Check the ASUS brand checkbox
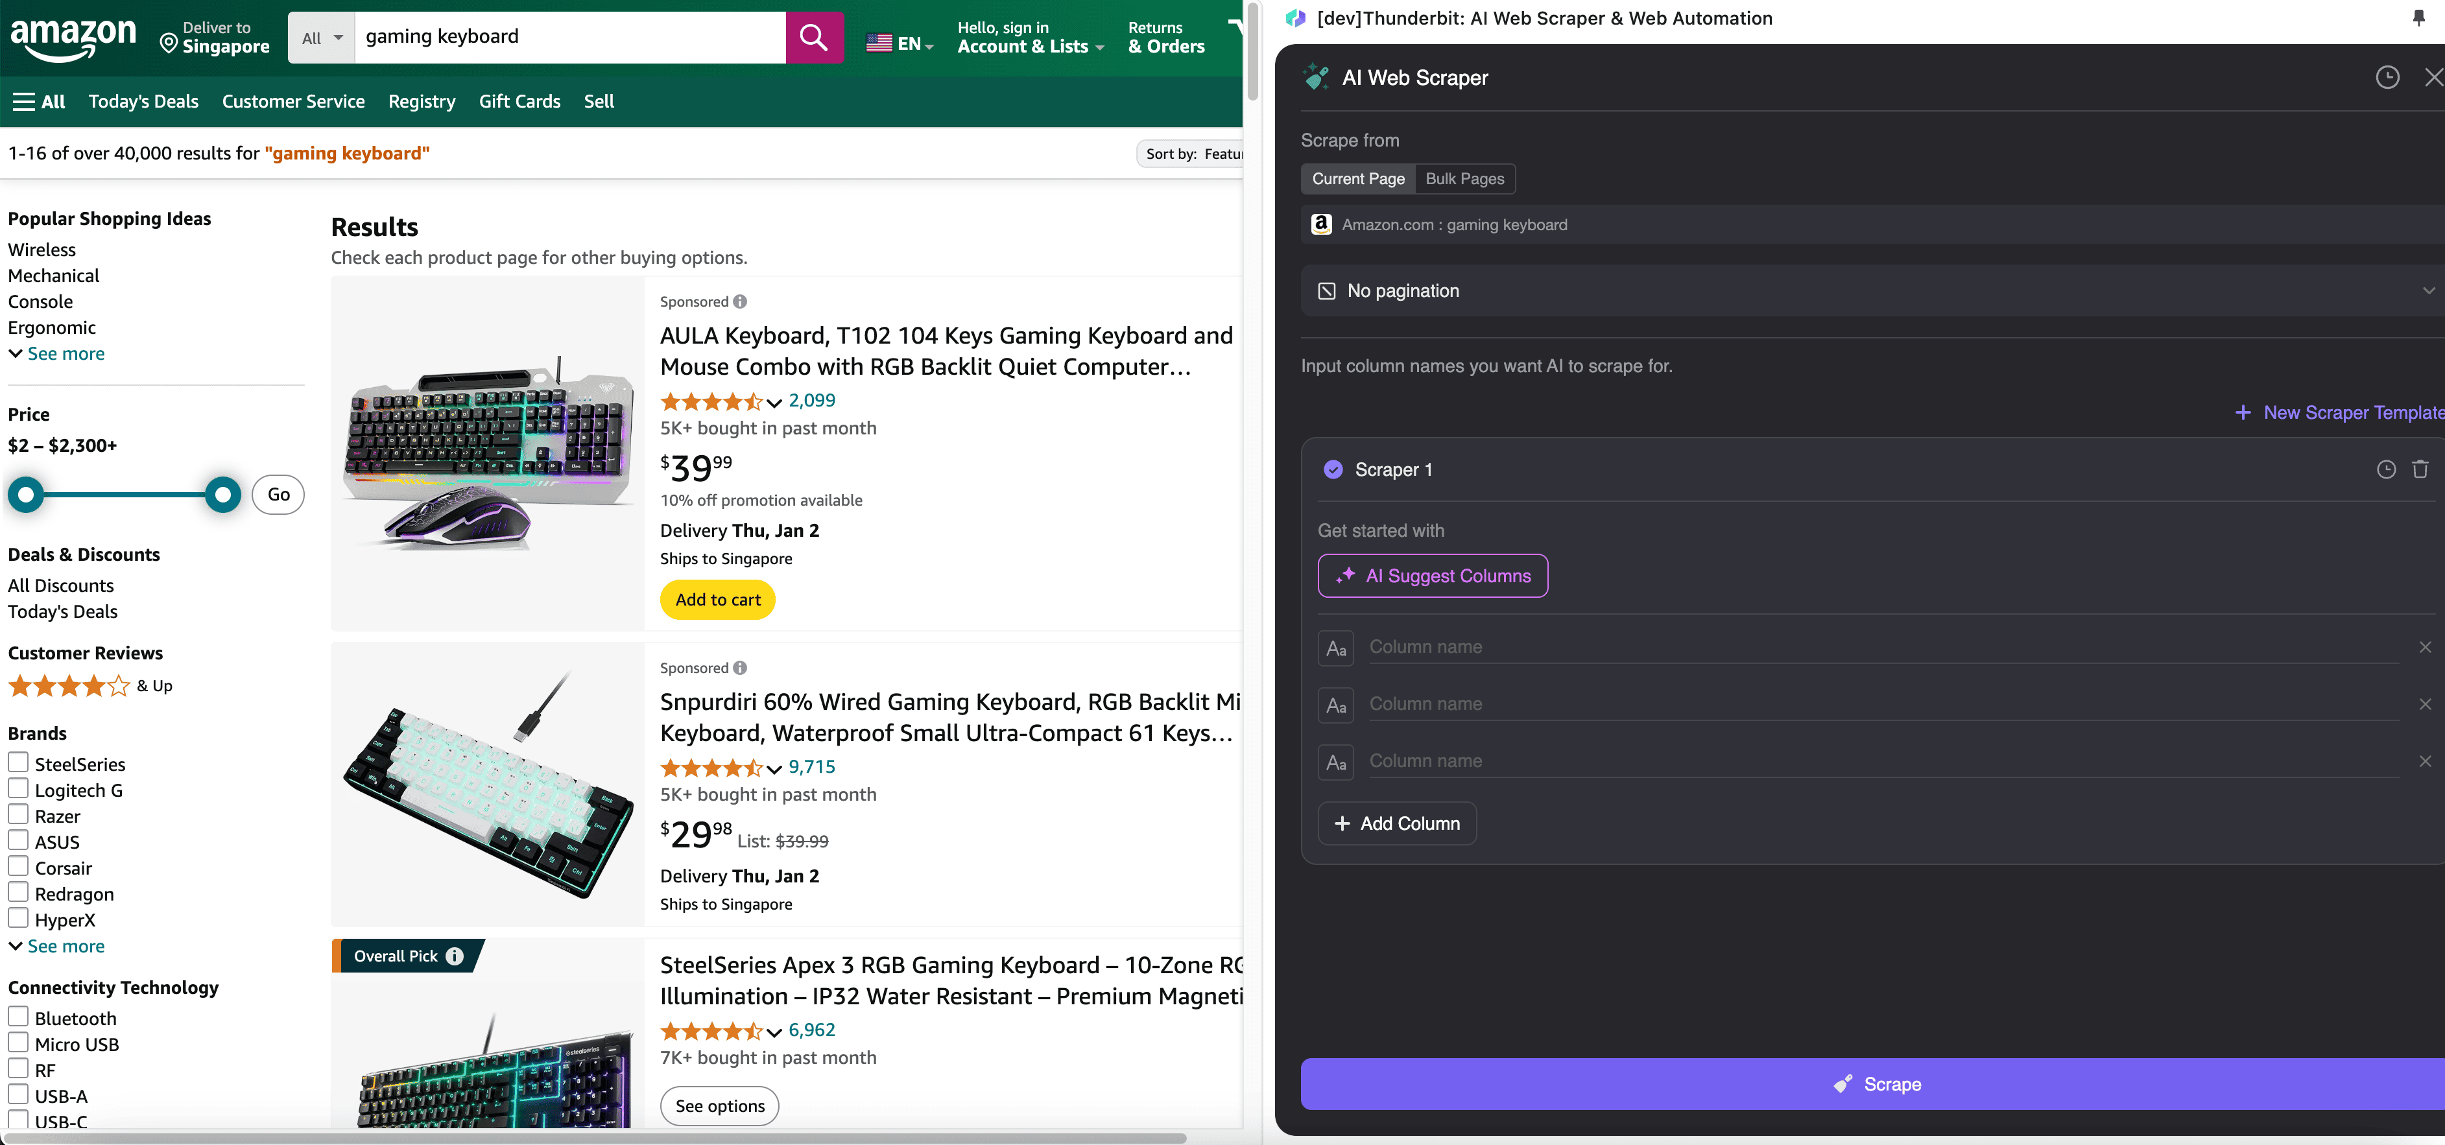The width and height of the screenshot is (2445, 1145). (x=18, y=840)
